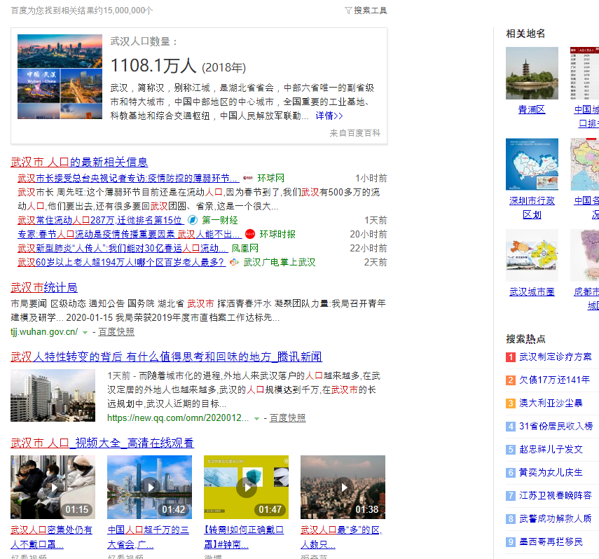
Task: Open the 武汉市统计局 result
Action: point(44,287)
